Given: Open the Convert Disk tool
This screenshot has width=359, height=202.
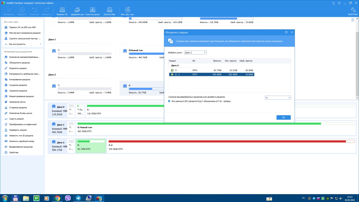Looking at the screenshot, I should [109, 11].
